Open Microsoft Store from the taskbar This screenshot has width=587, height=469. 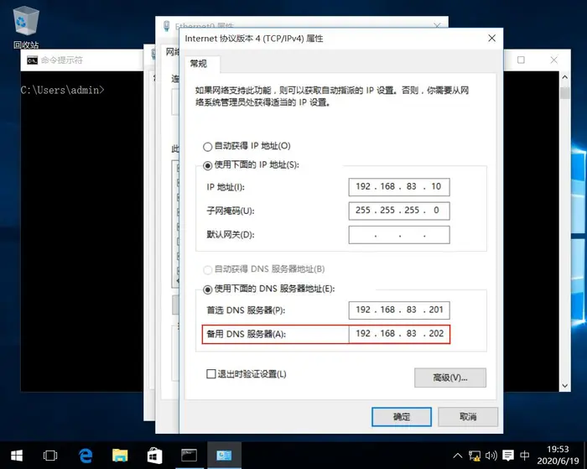click(x=154, y=456)
